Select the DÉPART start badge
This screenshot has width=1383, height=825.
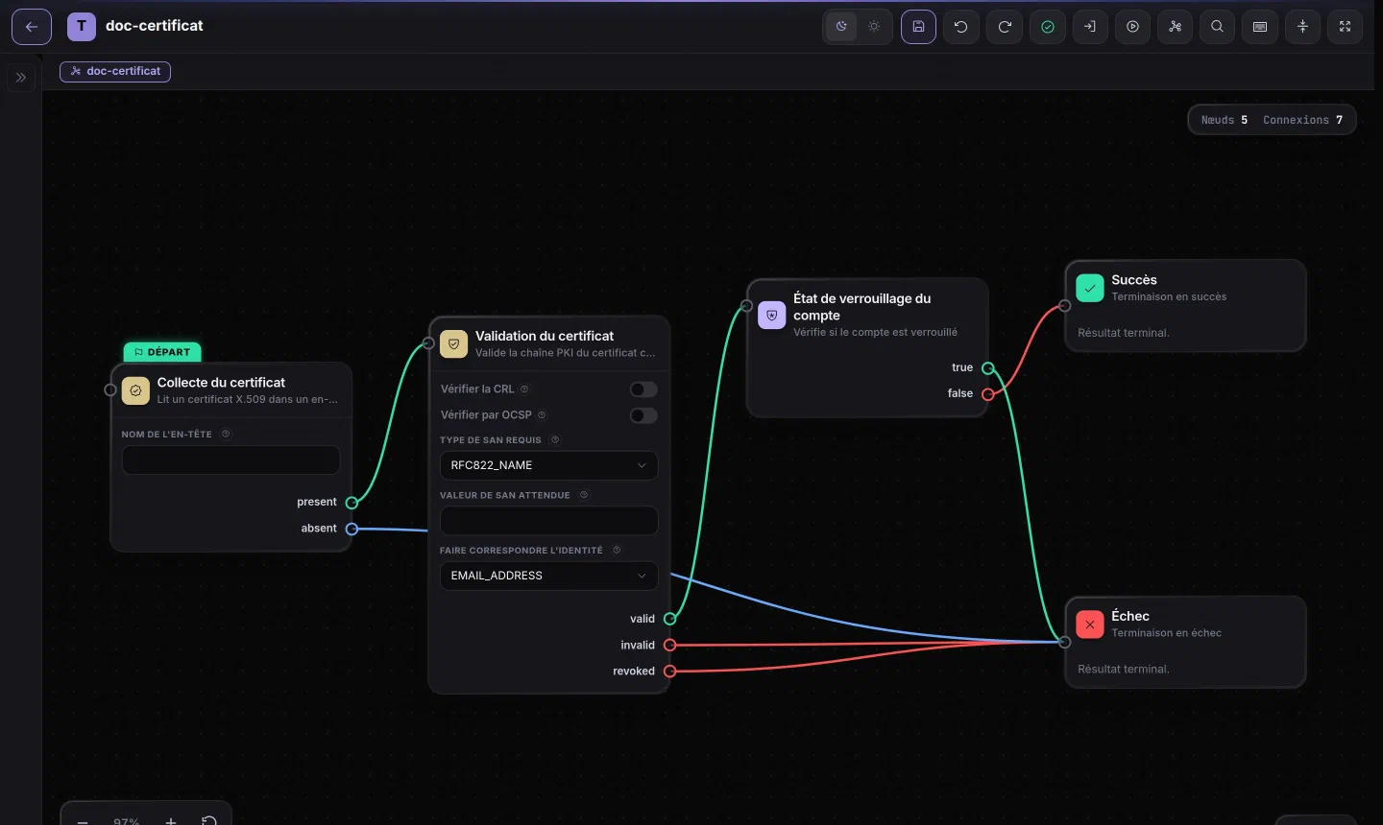coord(162,352)
